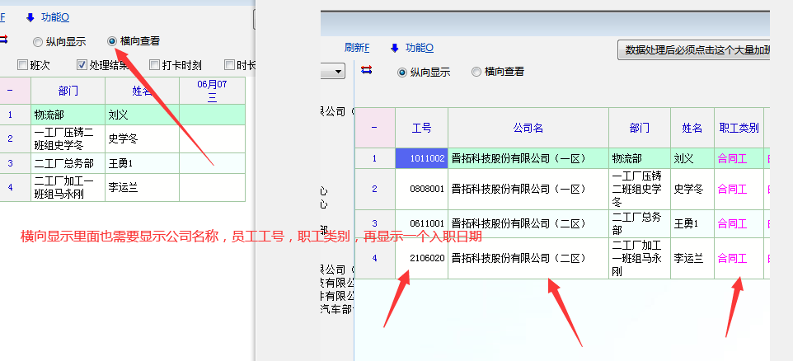Viewport: 793px width, 361px height.
Task: Uncheck the 处理结果 checkbox
Action: click(82, 65)
